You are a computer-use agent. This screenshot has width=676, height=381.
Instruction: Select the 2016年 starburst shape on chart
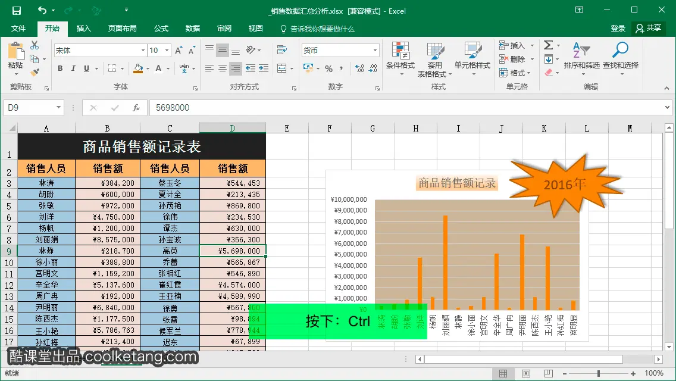tap(565, 185)
